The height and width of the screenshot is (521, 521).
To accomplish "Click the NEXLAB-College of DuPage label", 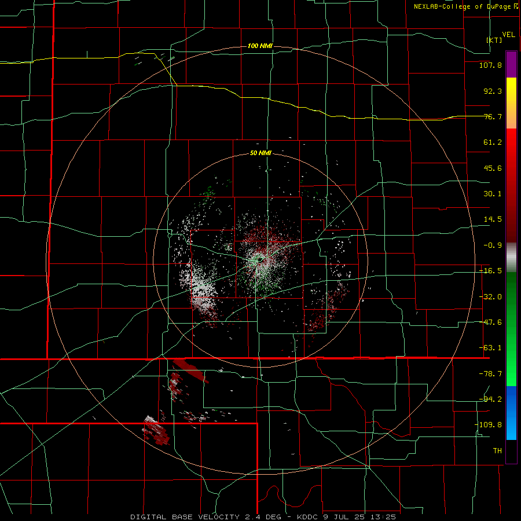I will 465,6.
